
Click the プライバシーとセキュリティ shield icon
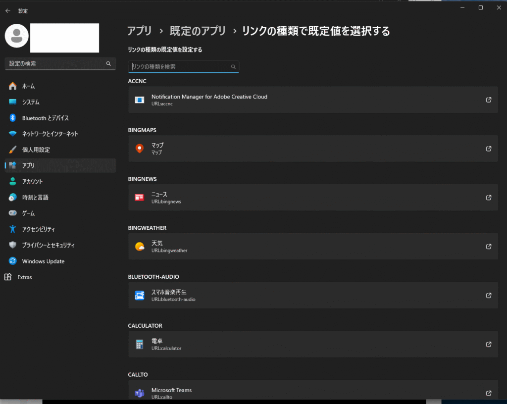point(12,245)
